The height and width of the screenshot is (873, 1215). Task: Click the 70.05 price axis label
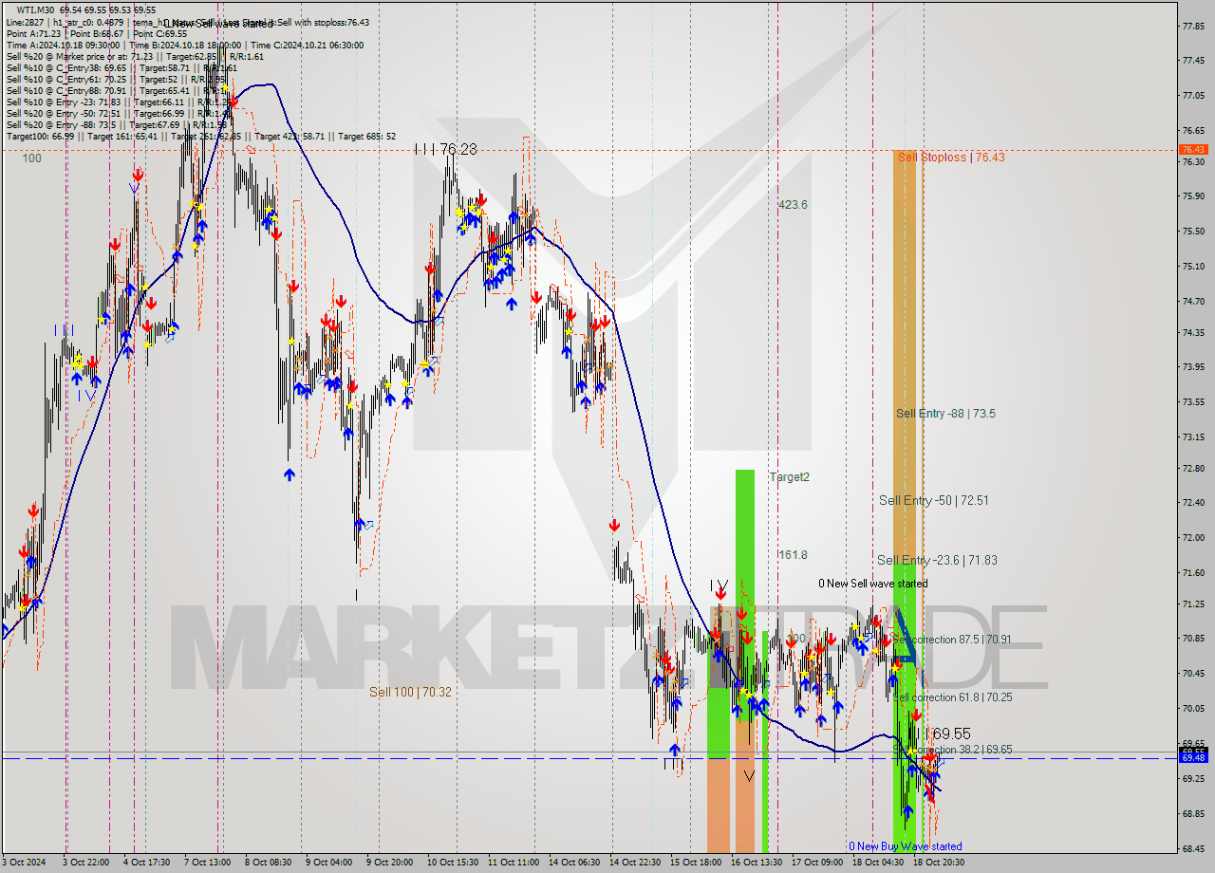[1193, 709]
